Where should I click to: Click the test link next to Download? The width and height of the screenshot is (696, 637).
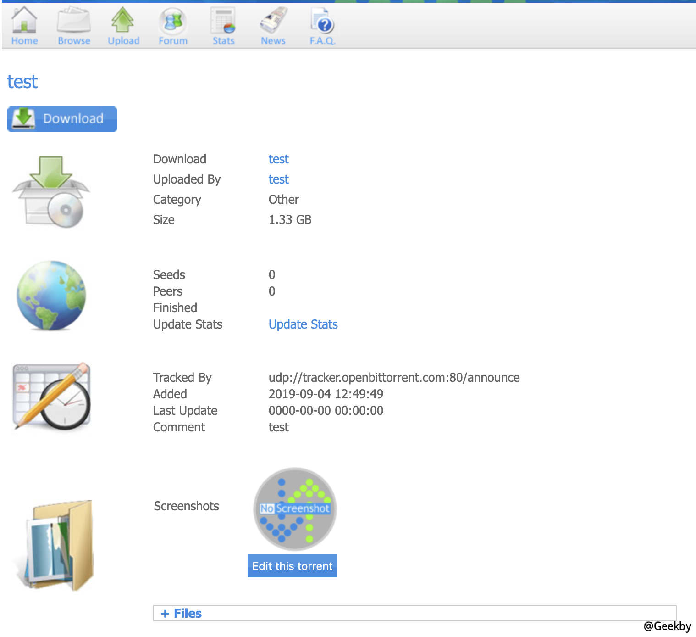(278, 159)
